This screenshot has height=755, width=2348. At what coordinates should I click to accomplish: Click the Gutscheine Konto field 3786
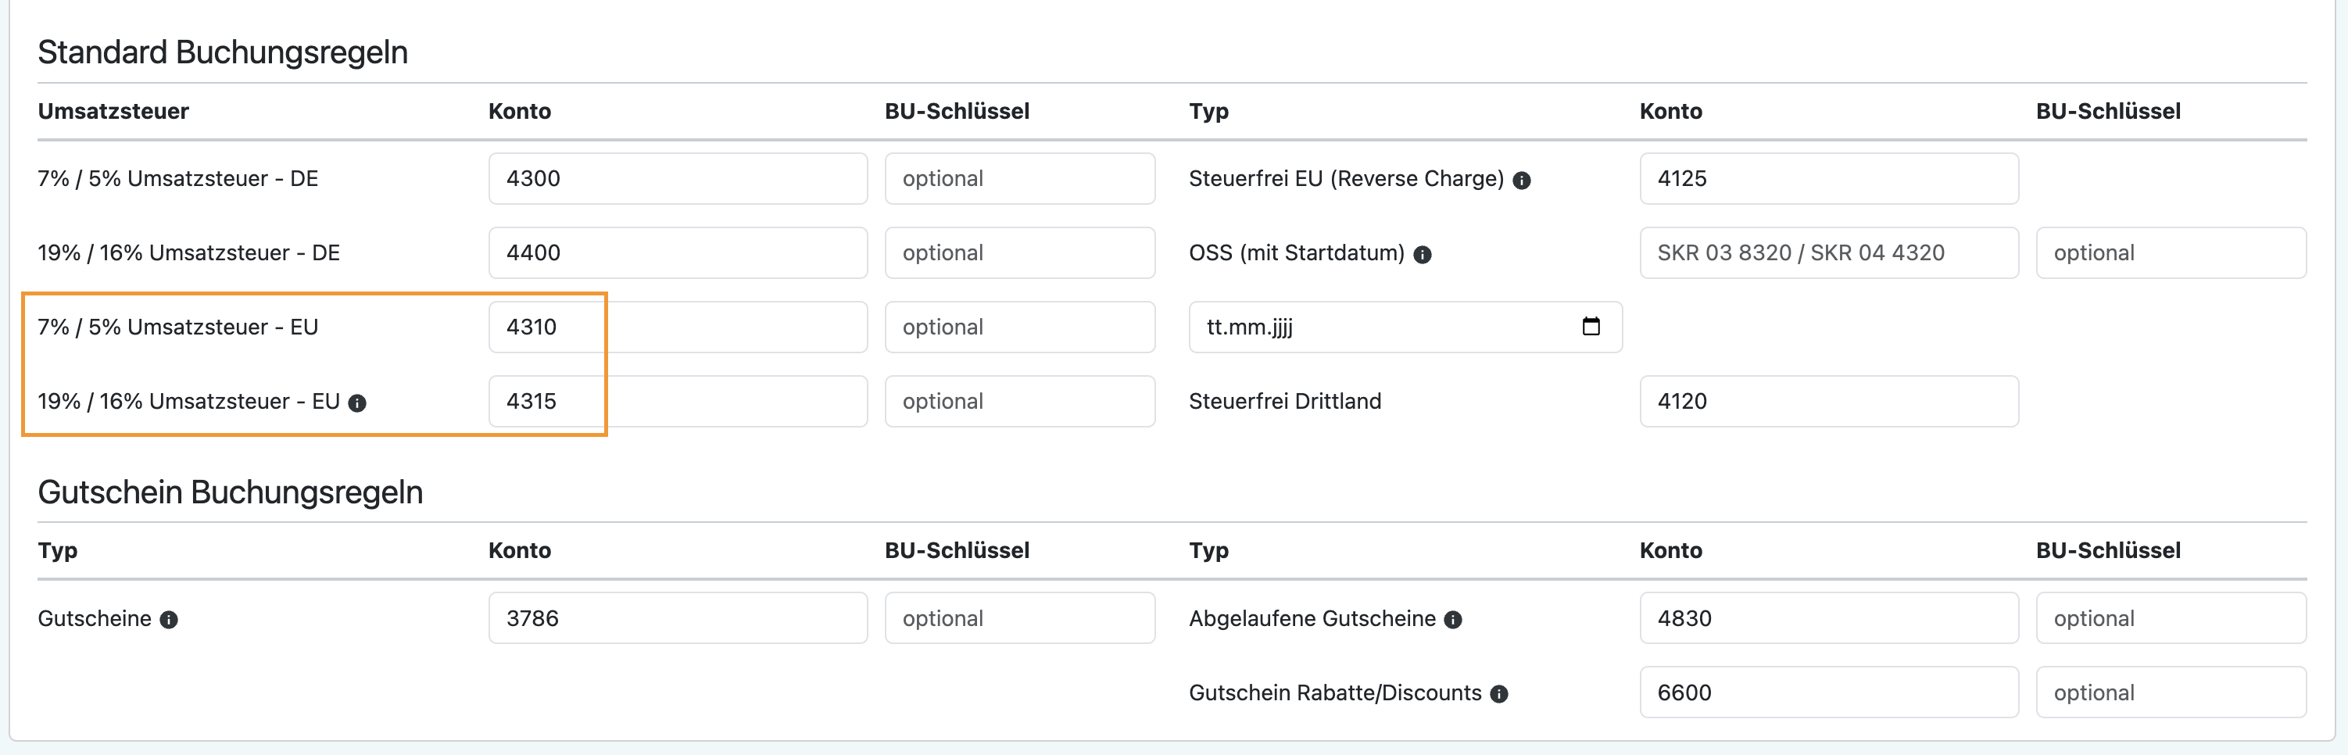pyautogui.click(x=676, y=618)
